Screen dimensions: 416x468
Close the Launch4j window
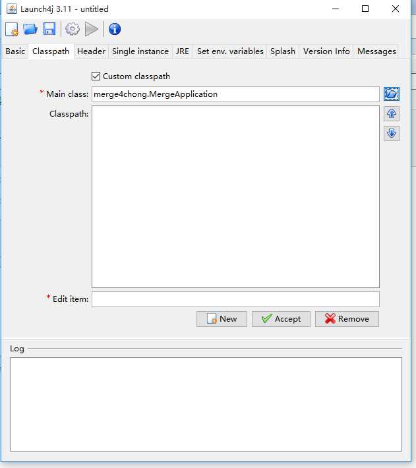click(x=396, y=9)
